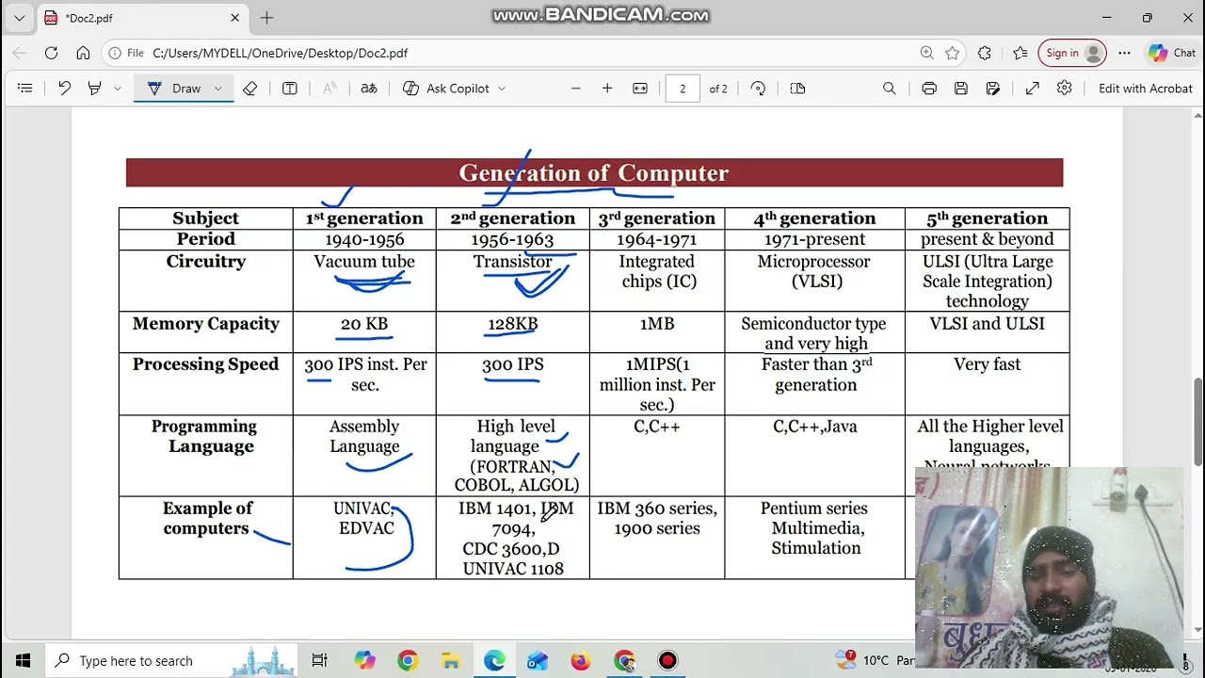Rotate the PDF page

pyautogui.click(x=758, y=88)
